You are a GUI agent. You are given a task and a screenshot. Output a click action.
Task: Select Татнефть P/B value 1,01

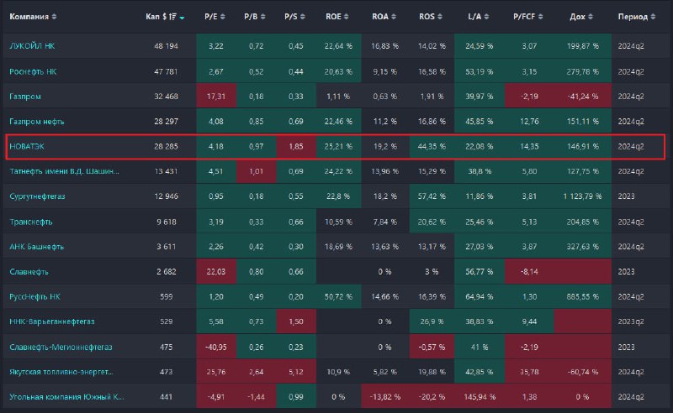pyautogui.click(x=256, y=171)
